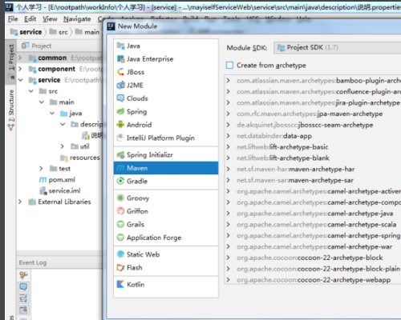Viewport: 401px width, 320px height.
Task: Expand the component module node
Action: (x=20, y=69)
